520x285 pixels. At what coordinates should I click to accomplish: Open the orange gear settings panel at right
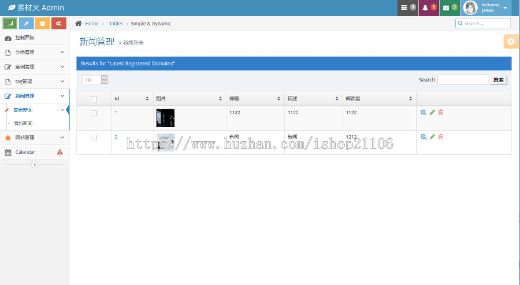click(511, 42)
